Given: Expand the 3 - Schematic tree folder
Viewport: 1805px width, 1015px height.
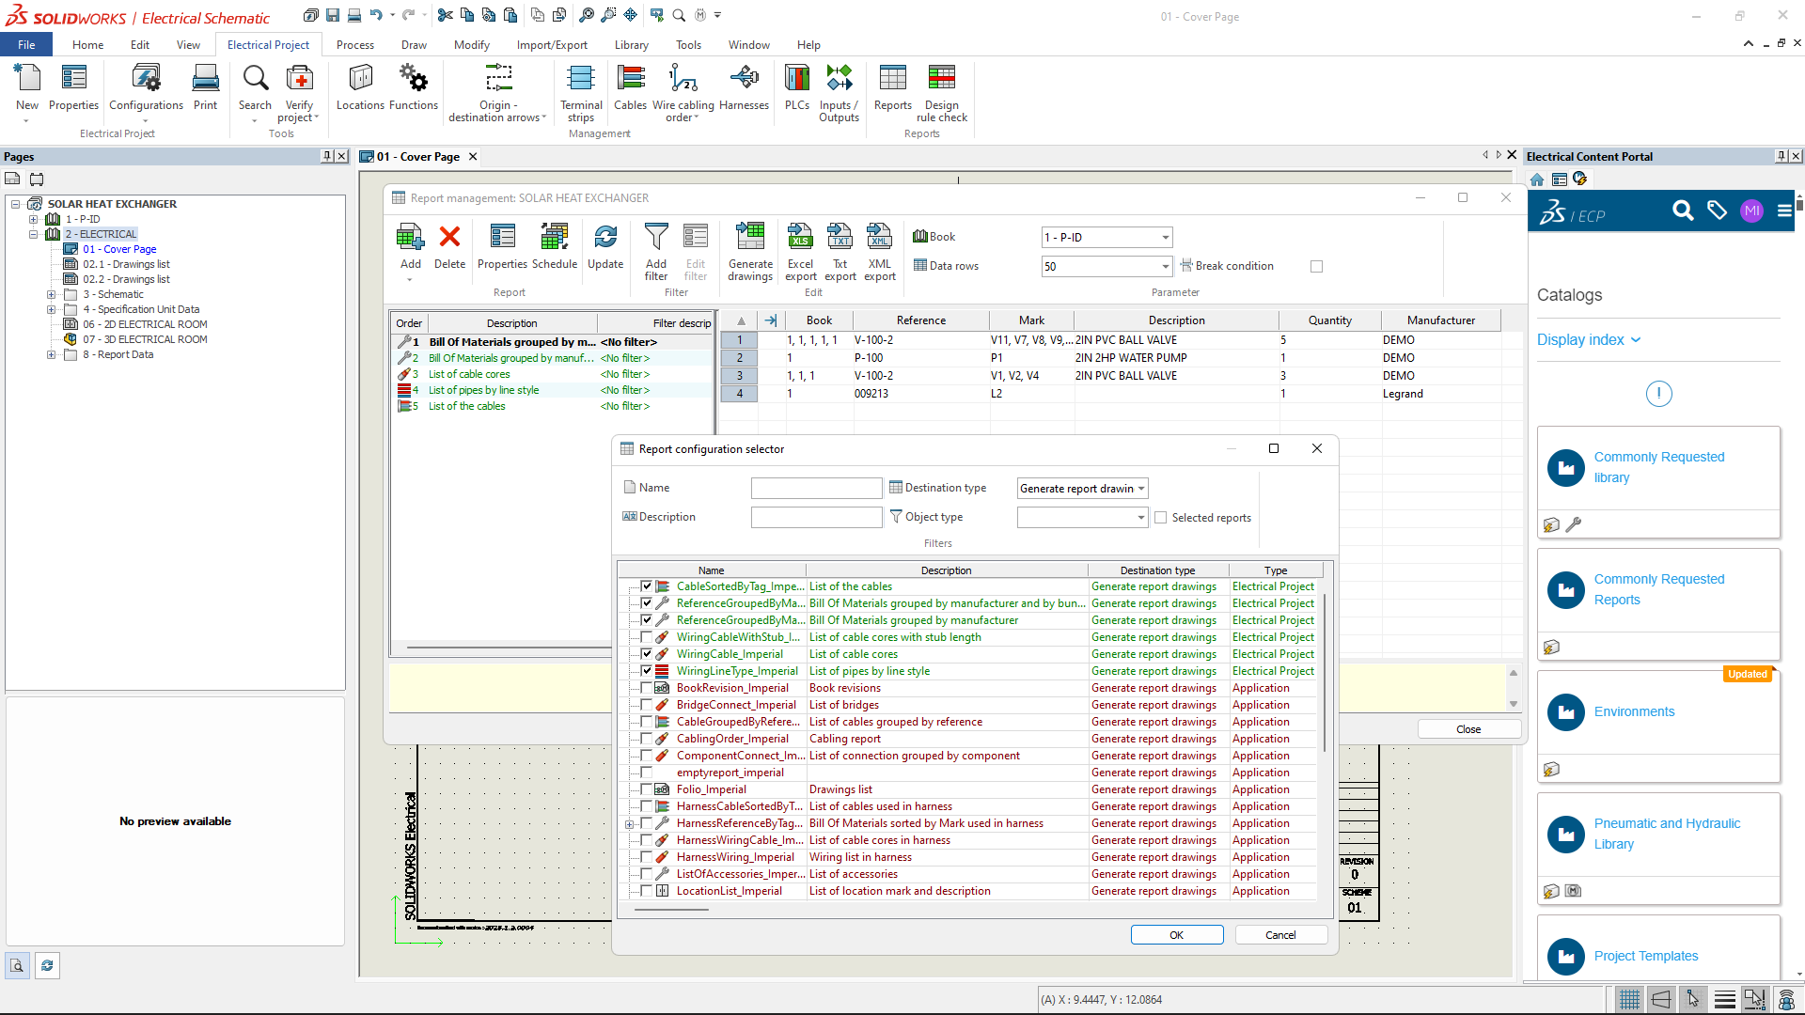Looking at the screenshot, I should click(52, 294).
